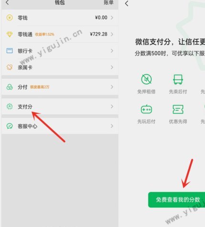Tap the 优惠先得 coupon icon
The image size is (205, 227).
(178, 109)
